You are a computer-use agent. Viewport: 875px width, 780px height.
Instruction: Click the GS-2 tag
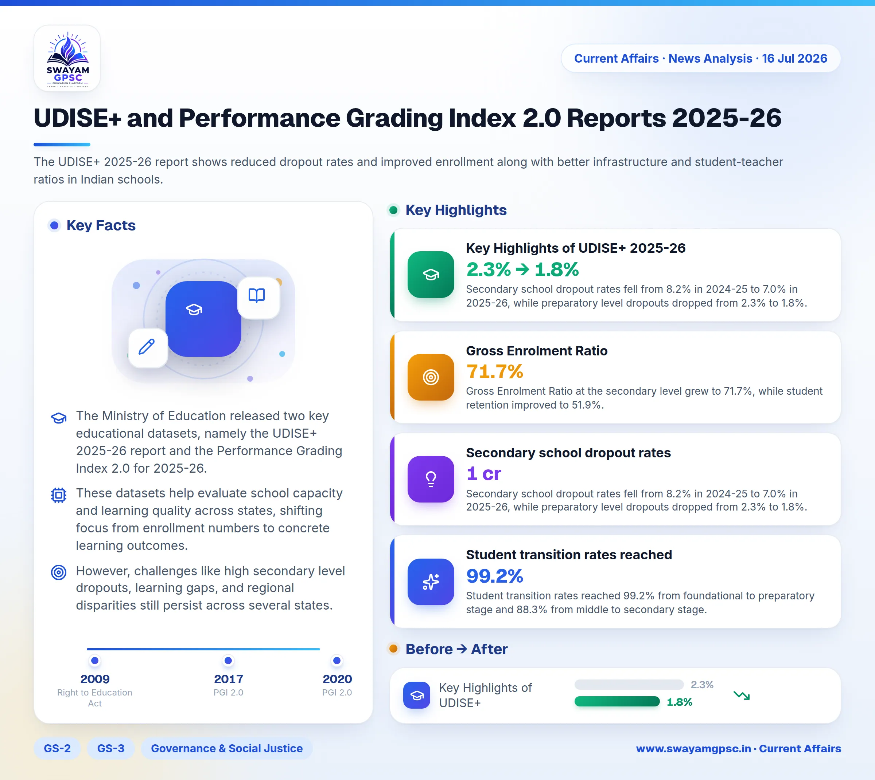(57, 748)
